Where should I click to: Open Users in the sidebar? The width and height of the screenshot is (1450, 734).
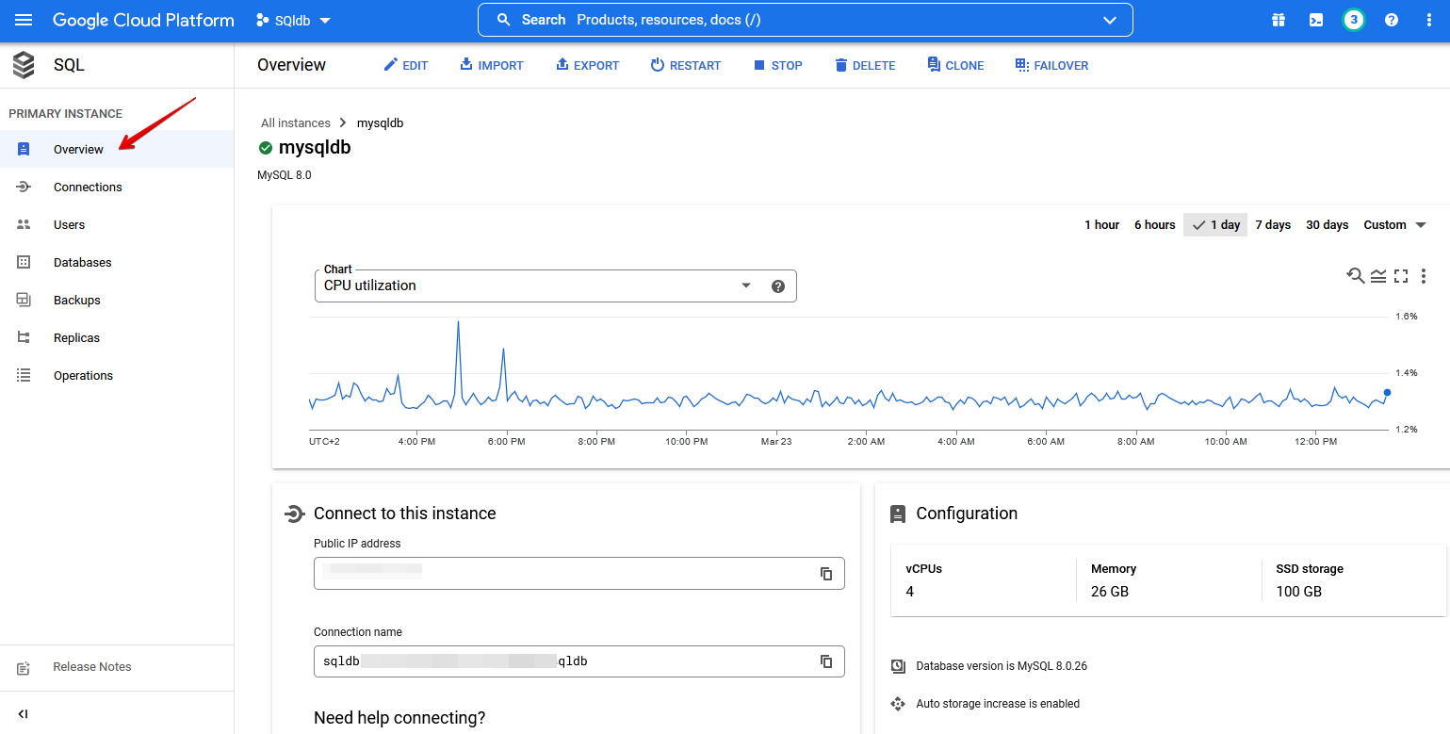click(x=117, y=224)
